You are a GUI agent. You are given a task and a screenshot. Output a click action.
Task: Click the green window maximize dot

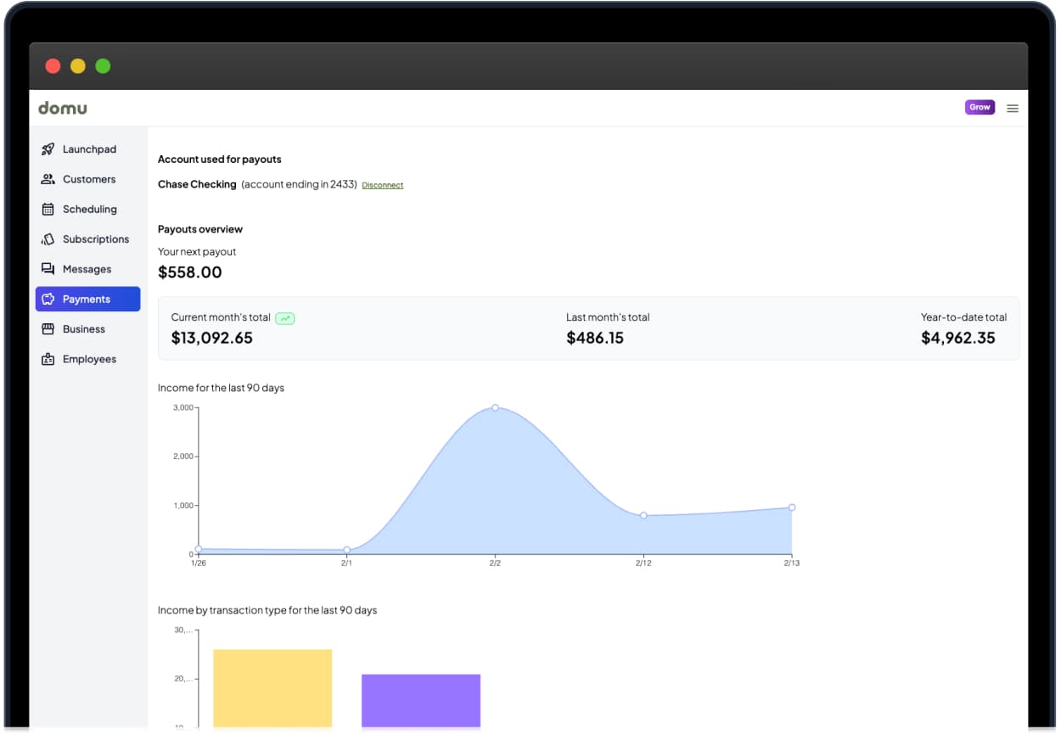103,66
